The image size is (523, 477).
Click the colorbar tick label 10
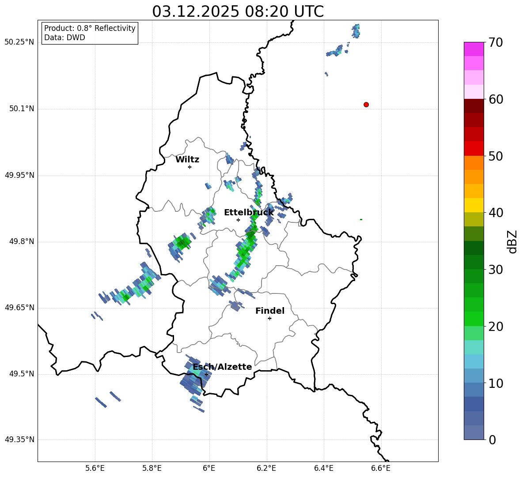tap(496, 383)
